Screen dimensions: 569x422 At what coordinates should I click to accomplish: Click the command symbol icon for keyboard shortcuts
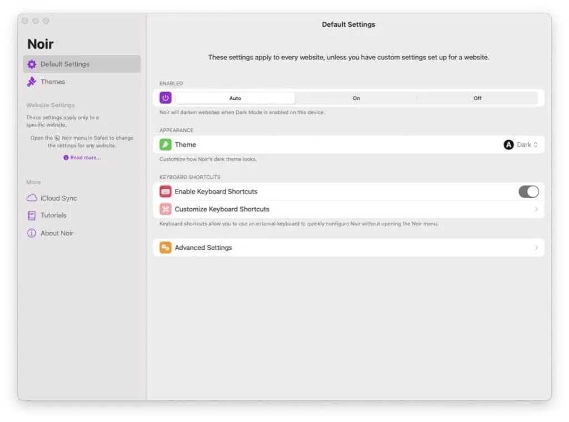click(x=165, y=209)
